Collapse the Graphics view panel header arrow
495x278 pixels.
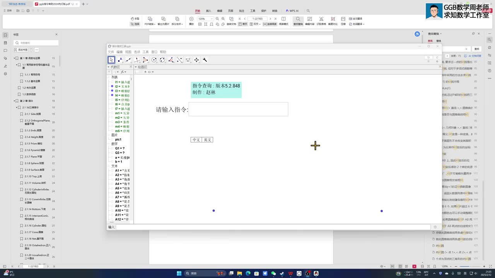click(x=136, y=67)
